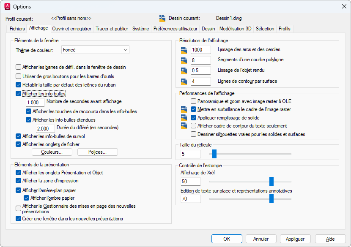The width and height of the screenshot is (351, 247).
Task: Uncheck Afficher les onglets de fichier
Action: pyautogui.click(x=19, y=144)
